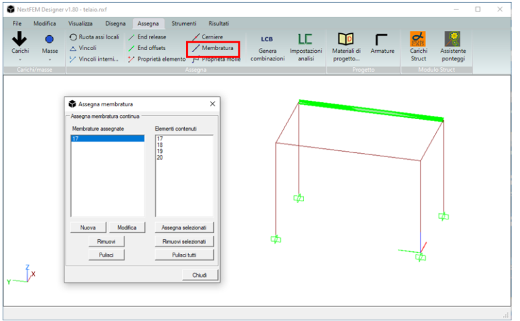Click the Masse blue sphere icon
520x321 pixels.
[49, 41]
